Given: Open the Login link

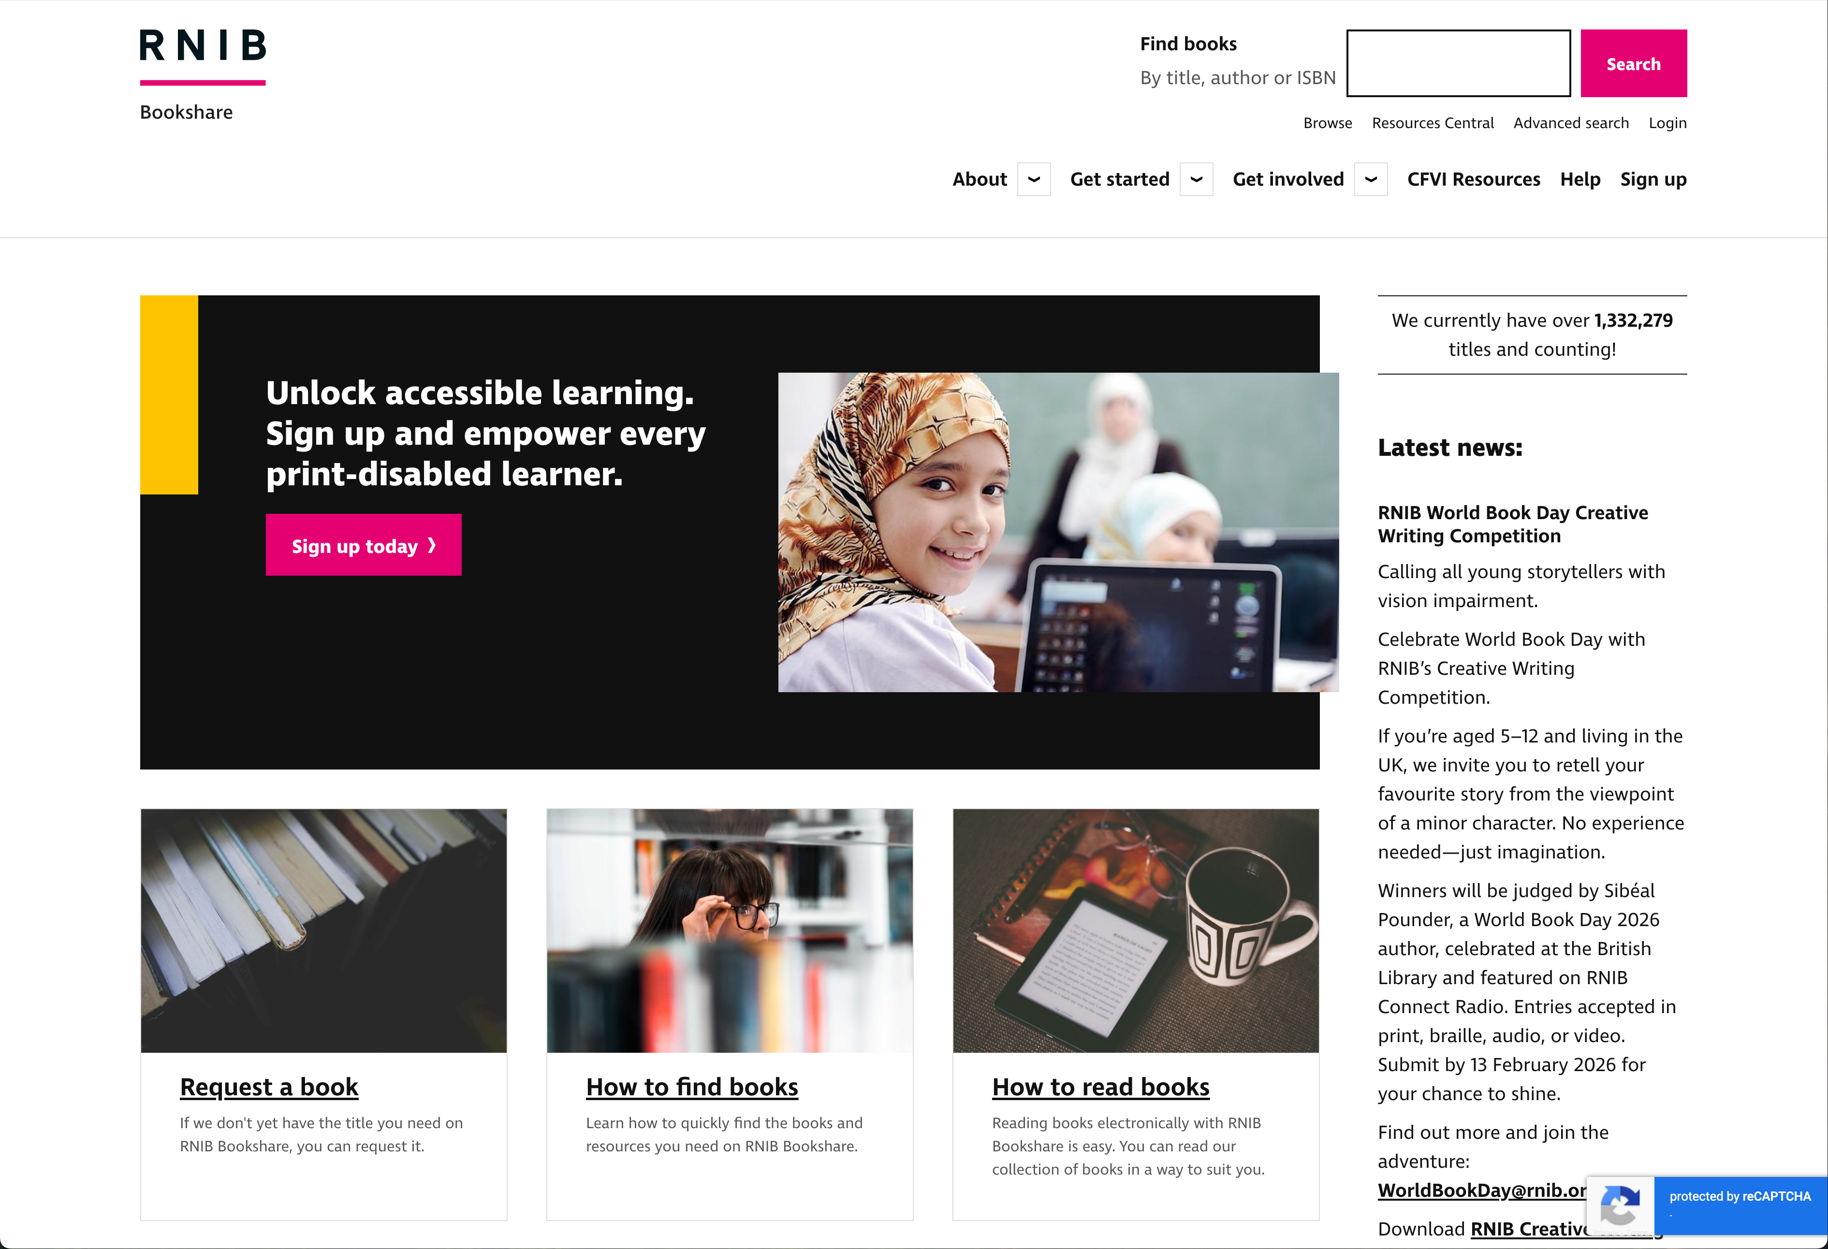Looking at the screenshot, I should (1667, 123).
